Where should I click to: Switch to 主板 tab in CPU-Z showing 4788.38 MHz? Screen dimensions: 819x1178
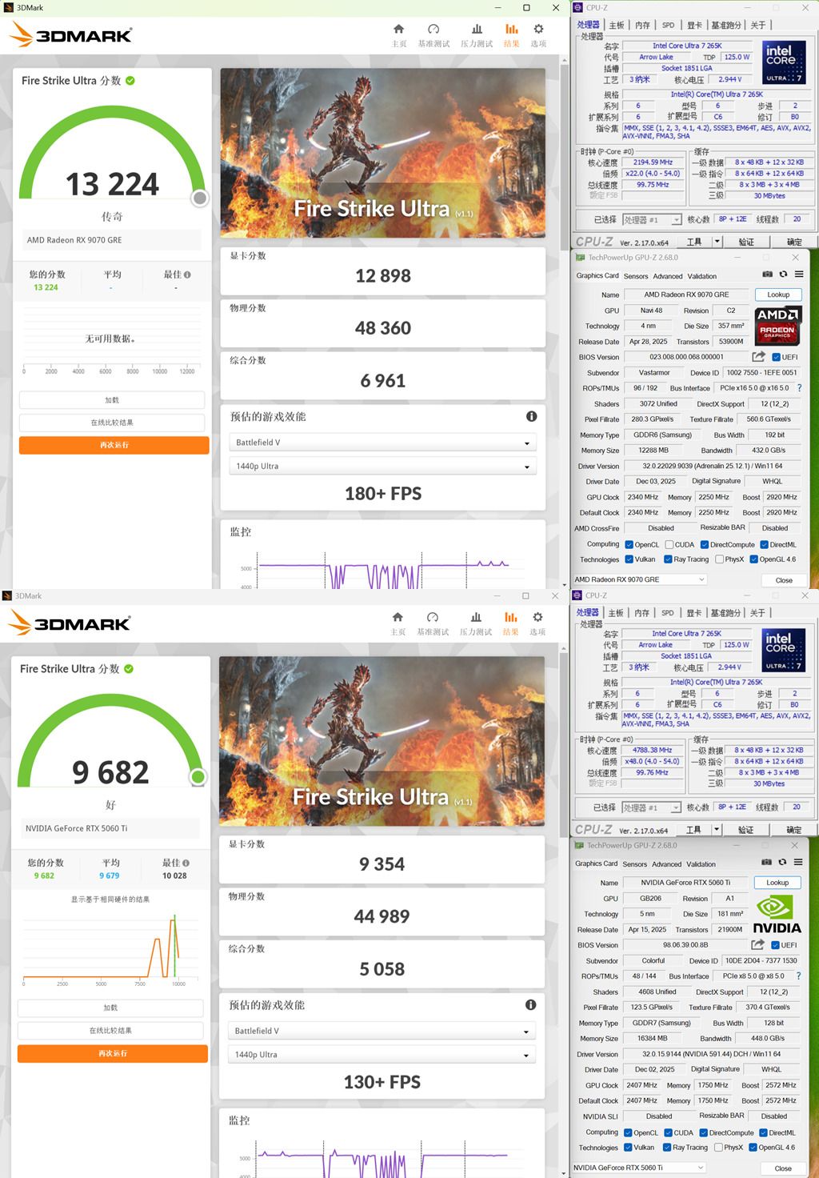click(x=617, y=613)
